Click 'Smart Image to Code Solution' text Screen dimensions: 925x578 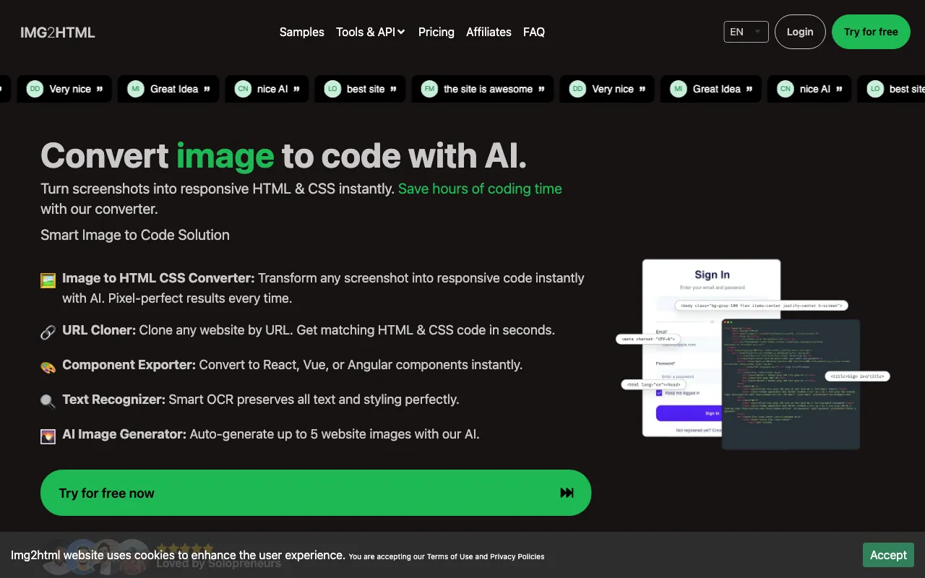click(x=135, y=235)
